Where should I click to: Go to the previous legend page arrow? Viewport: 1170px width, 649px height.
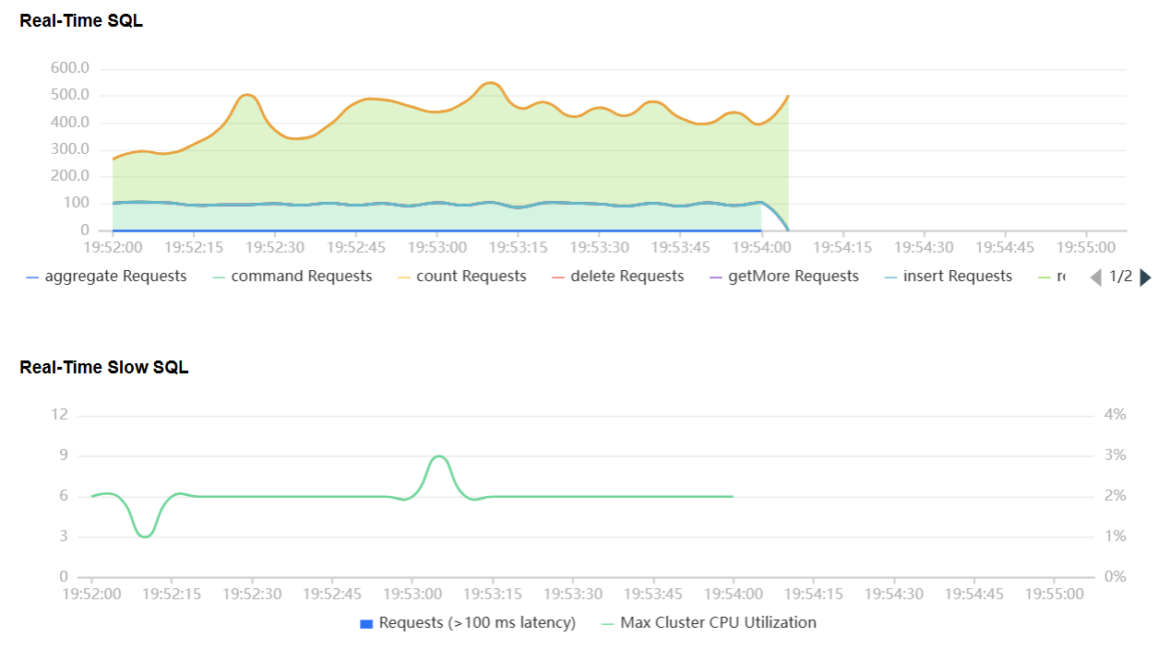[1096, 277]
